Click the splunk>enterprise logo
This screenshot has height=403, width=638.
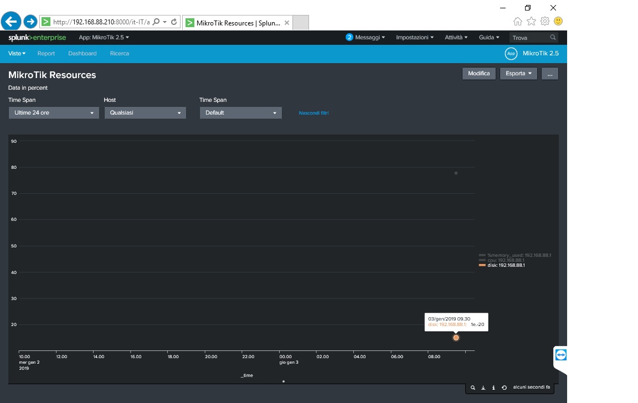[x=37, y=38]
